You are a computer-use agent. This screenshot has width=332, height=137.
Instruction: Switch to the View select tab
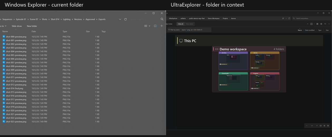[x=189, y=24]
